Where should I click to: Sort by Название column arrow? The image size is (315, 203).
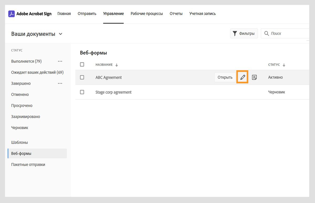pos(117,65)
